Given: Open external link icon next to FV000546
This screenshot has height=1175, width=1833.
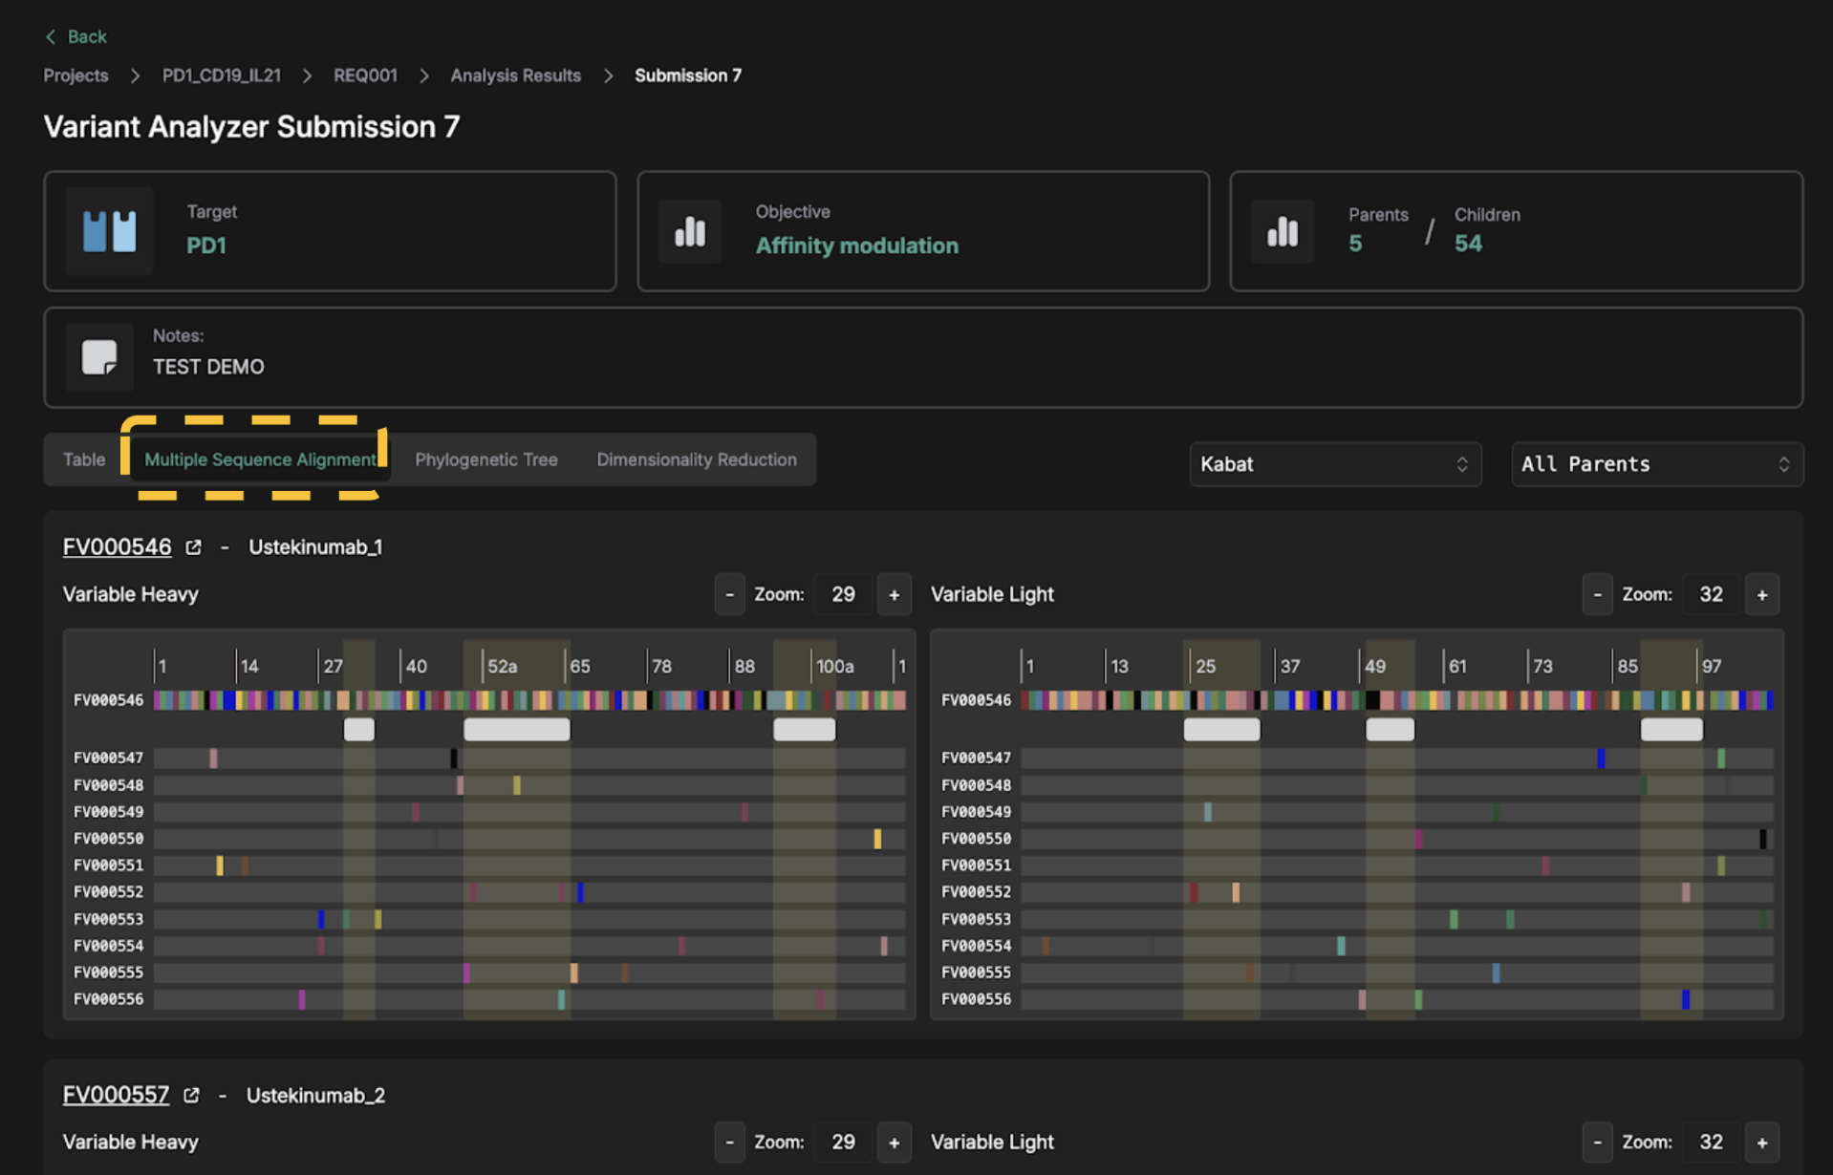Looking at the screenshot, I should tap(193, 547).
